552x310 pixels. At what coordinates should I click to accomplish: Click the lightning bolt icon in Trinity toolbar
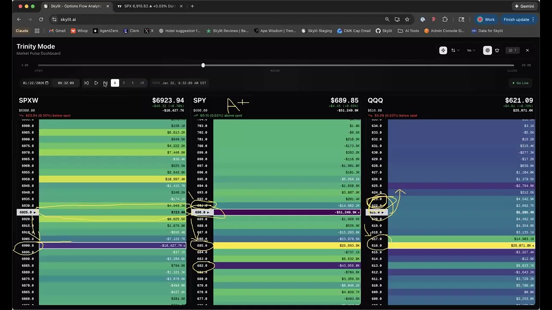[x=443, y=50]
